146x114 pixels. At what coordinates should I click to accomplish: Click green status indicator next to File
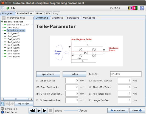click(x=8, y=8)
